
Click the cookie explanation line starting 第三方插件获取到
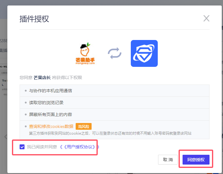click(x=110, y=133)
